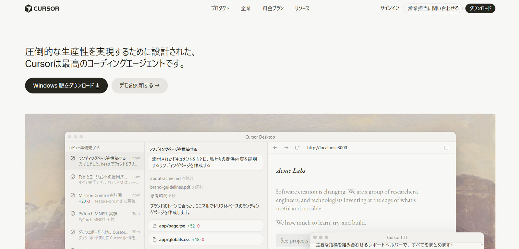Expand 思考時間 6秒 line
519x249 pixels.
point(163,196)
